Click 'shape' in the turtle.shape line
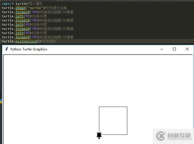 20,8
